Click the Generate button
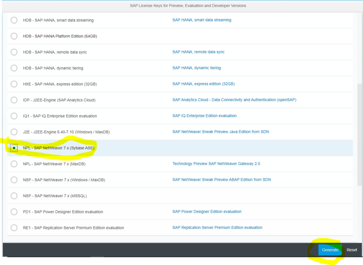The image size is (363, 265). [330, 250]
